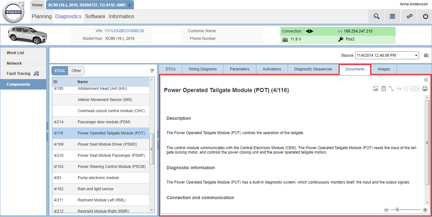
Task: Zoom out document with minus button
Action: (x=386, y=210)
